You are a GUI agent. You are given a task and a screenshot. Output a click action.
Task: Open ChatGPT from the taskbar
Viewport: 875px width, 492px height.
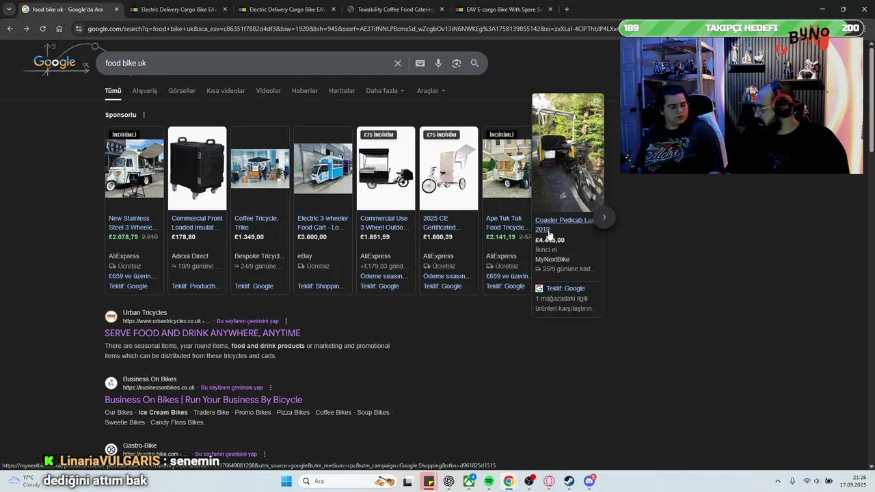pyautogui.click(x=448, y=481)
